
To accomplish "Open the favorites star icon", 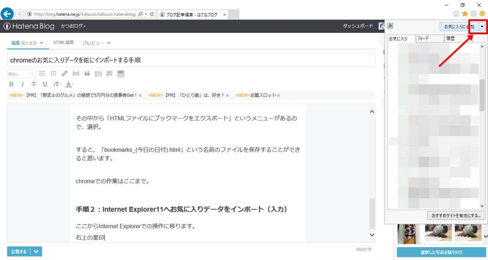I will 465,14.
